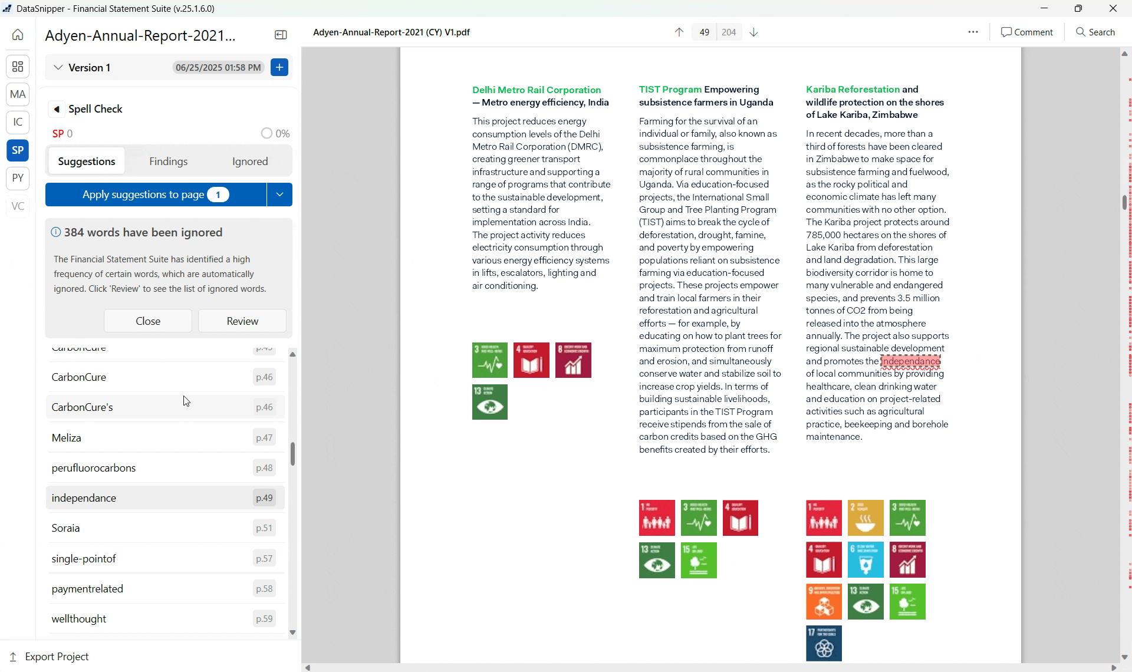Select the independance suggestion
The image size is (1132, 672).
(165, 498)
